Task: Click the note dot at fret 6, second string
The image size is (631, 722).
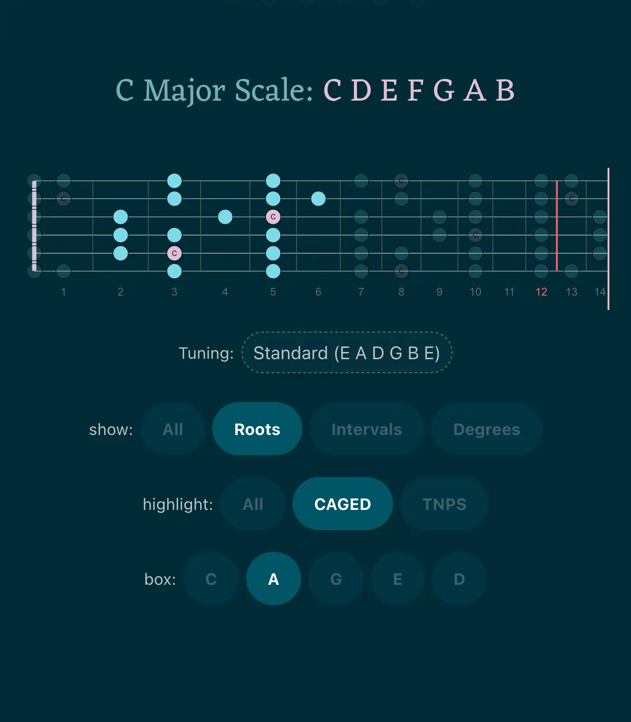Action: point(318,198)
